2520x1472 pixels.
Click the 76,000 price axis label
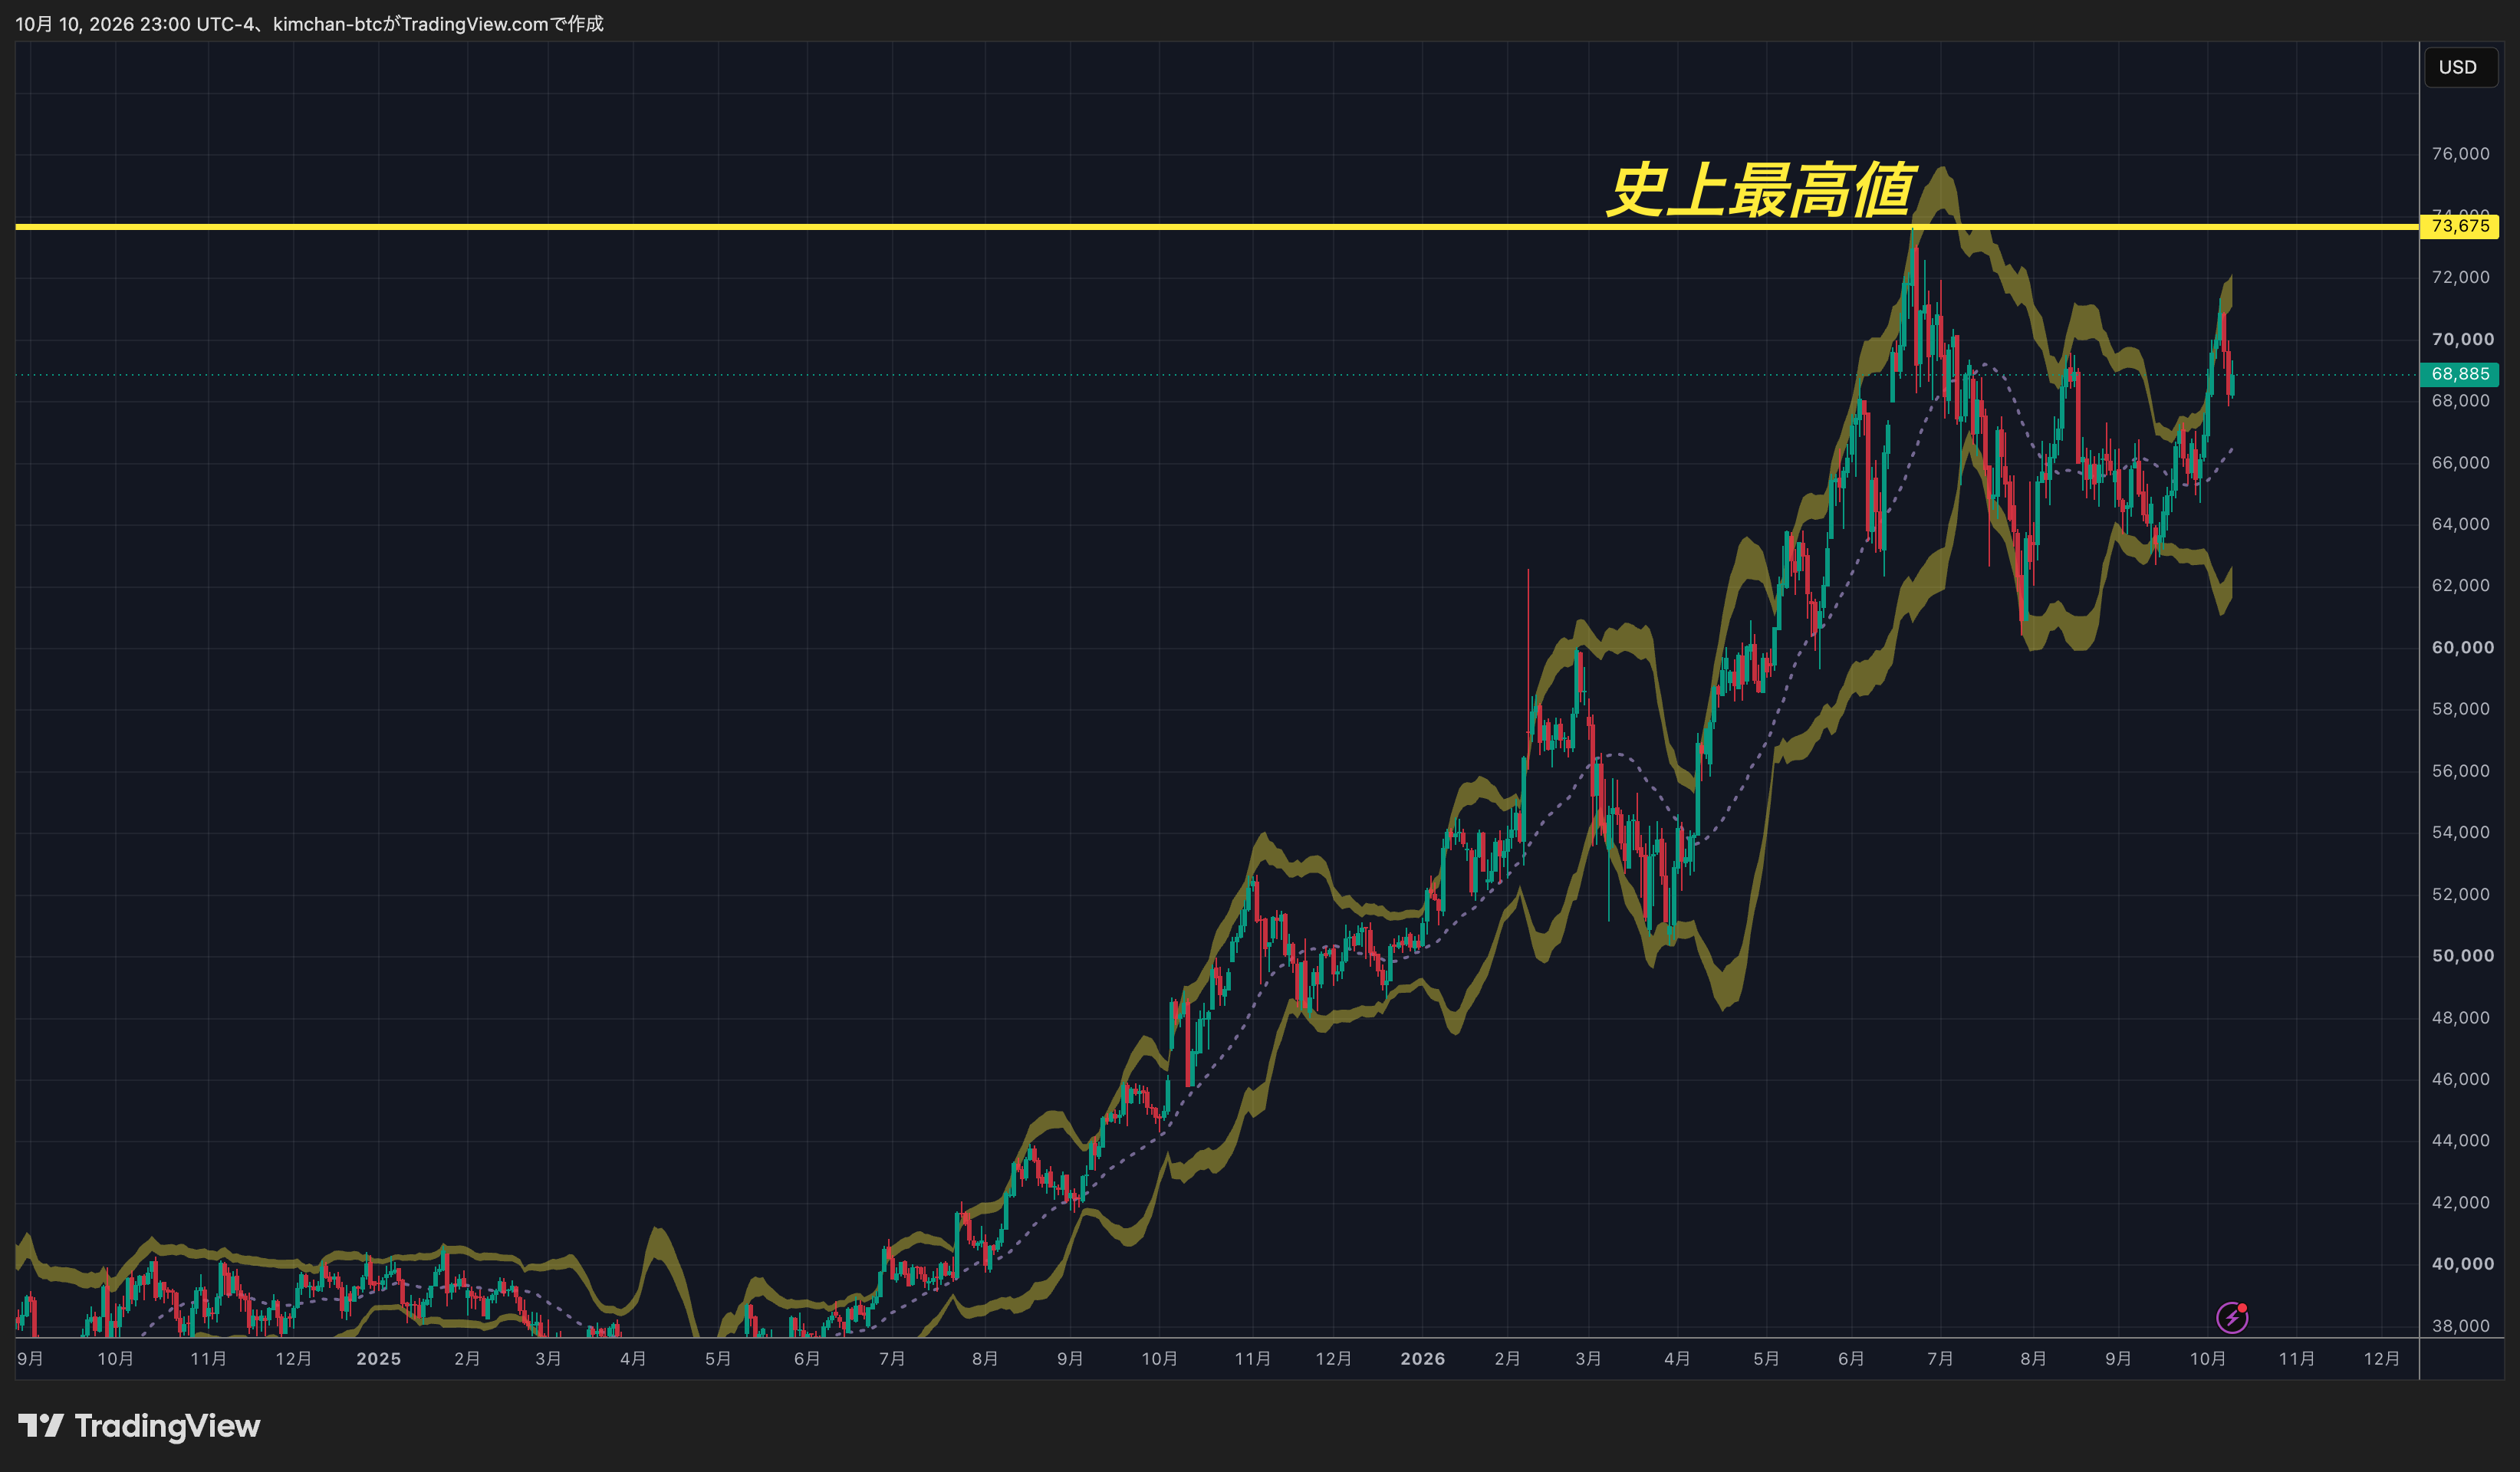point(2460,154)
